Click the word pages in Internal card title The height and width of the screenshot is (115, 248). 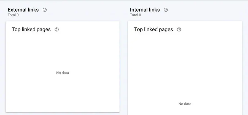(x=166, y=30)
